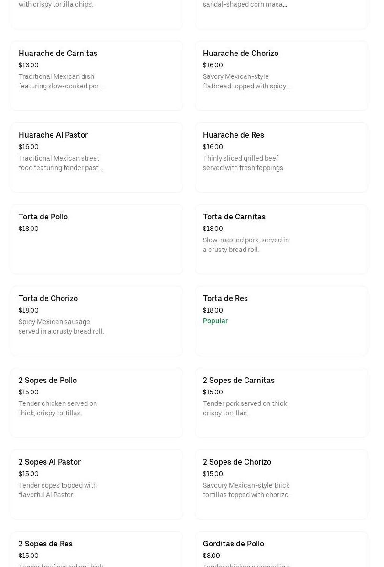384x567 pixels.
Task: Click 2 Sopes Al Pastor
Action: click(x=96, y=484)
